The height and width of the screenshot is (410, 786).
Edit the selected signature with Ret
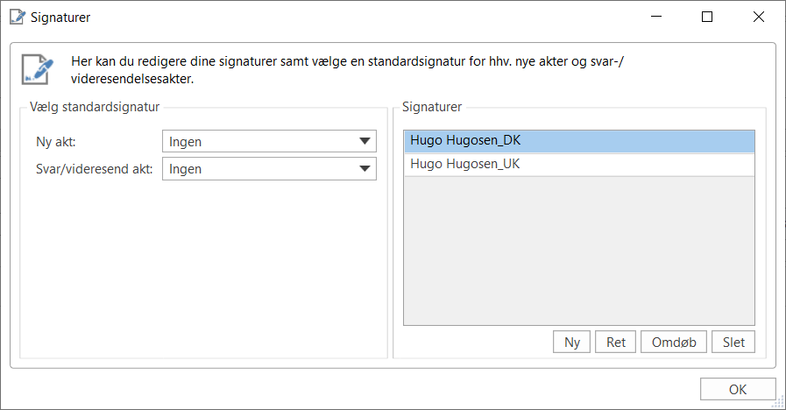pyautogui.click(x=616, y=342)
